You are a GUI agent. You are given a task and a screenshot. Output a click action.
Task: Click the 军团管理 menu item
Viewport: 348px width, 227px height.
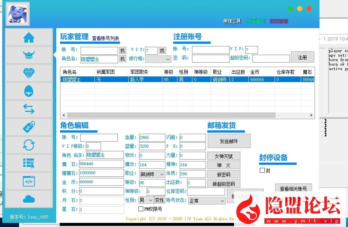click(279, 21)
